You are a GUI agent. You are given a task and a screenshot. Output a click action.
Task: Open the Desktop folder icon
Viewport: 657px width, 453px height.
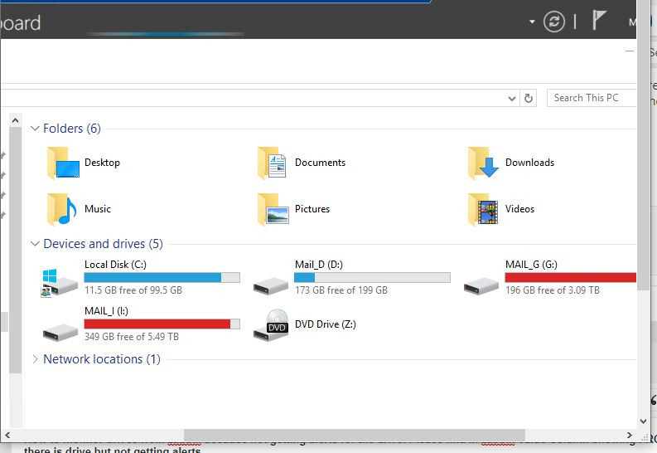pos(63,163)
